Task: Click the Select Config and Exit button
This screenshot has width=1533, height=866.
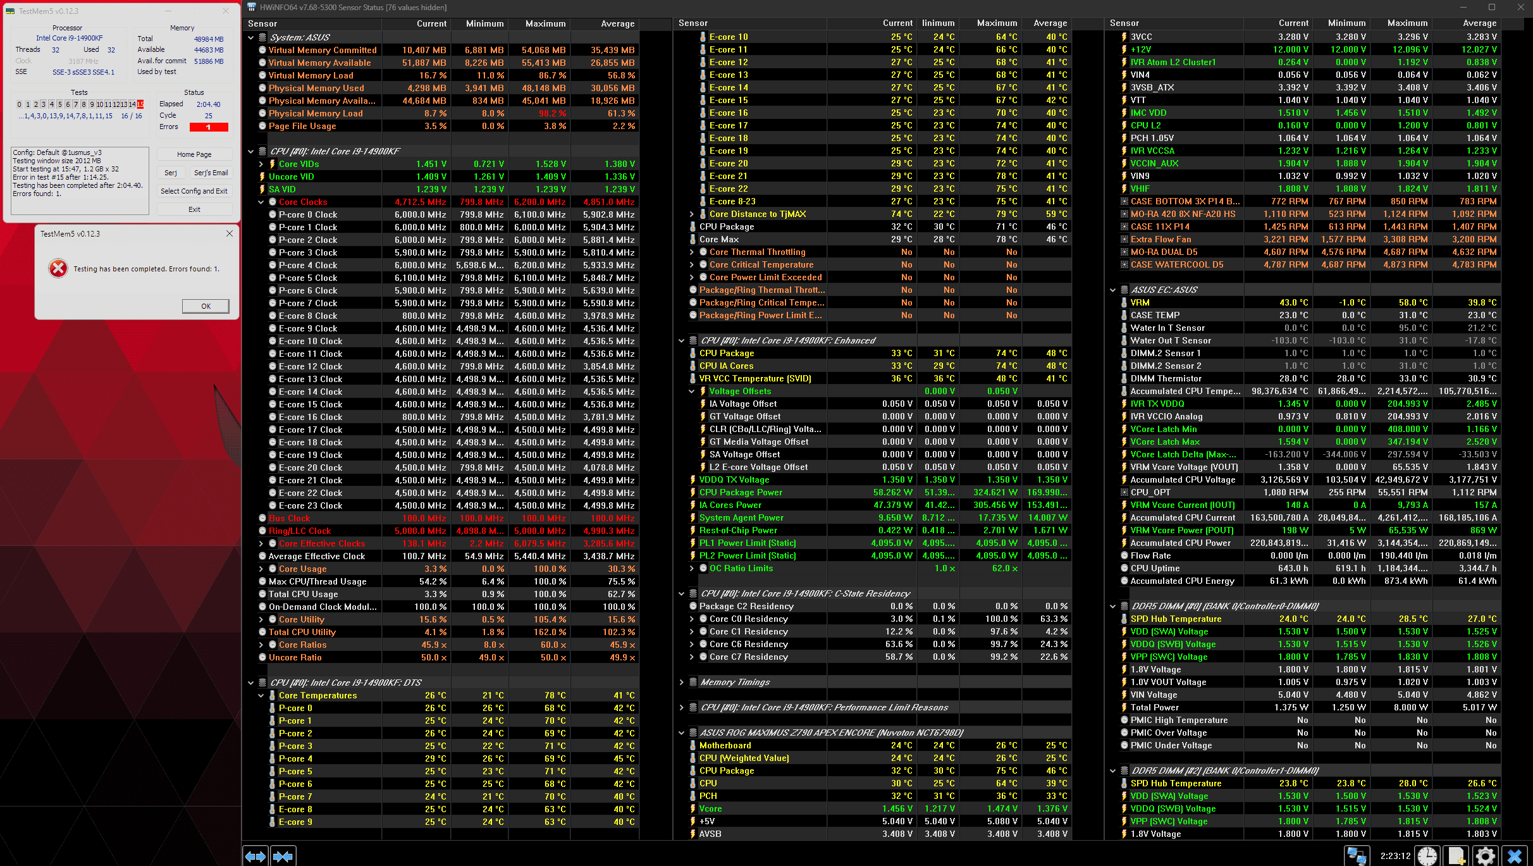Action: coord(194,191)
